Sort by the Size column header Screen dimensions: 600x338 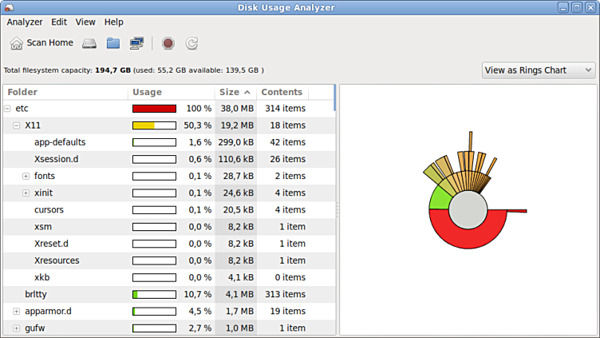[x=235, y=93]
